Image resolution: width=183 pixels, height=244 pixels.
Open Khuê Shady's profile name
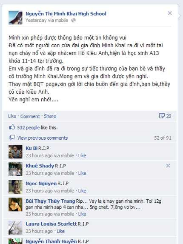pos(40,166)
